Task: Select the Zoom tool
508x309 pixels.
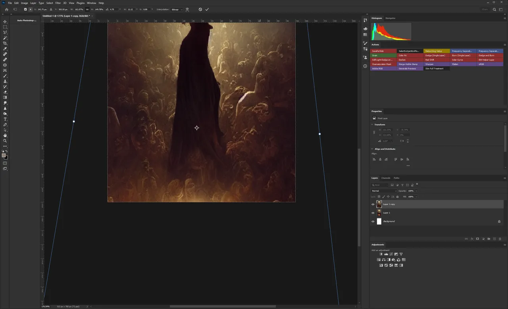Action: (5, 141)
